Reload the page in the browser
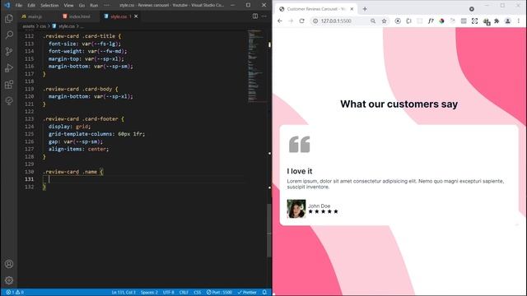Screen dimensions: 527x296 (x=302, y=21)
